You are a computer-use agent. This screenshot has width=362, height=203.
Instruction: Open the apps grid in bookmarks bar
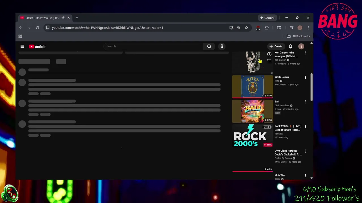point(20,36)
